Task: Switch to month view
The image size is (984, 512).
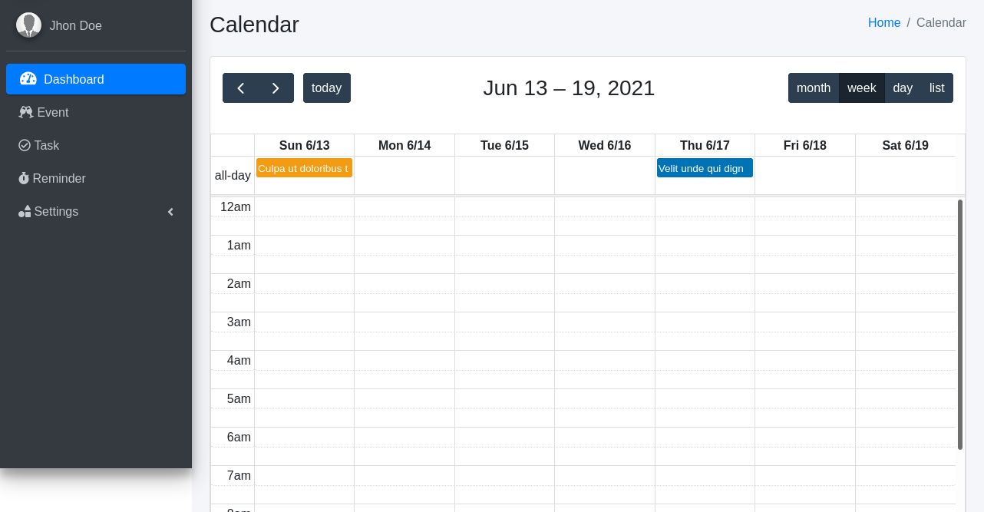Action: [x=813, y=88]
